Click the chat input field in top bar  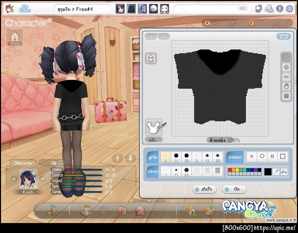click(212, 9)
